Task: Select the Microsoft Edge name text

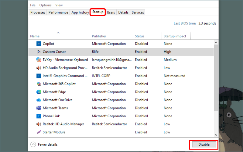Action: tap(54, 92)
